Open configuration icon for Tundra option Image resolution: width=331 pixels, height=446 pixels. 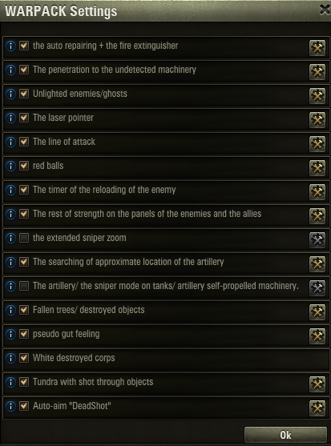pyautogui.click(x=317, y=384)
